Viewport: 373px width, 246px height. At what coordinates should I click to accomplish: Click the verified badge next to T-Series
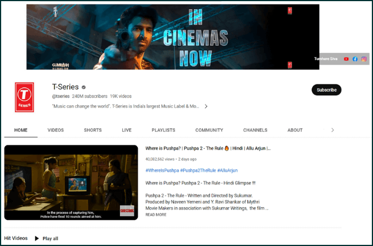(x=84, y=87)
